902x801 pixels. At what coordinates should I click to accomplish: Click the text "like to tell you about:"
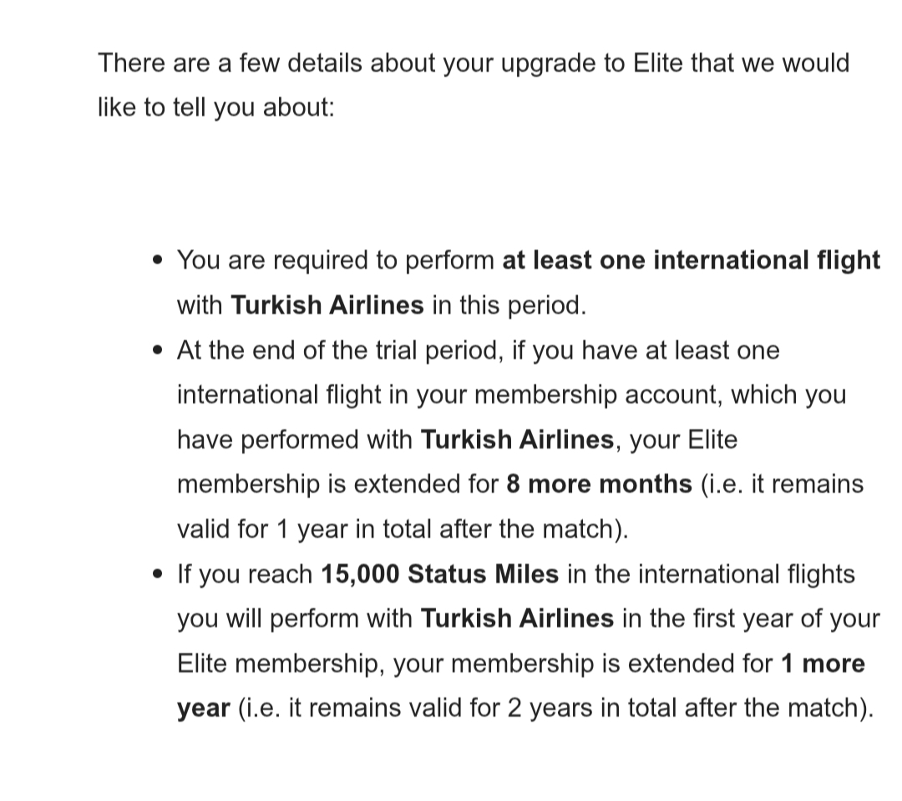tap(216, 108)
